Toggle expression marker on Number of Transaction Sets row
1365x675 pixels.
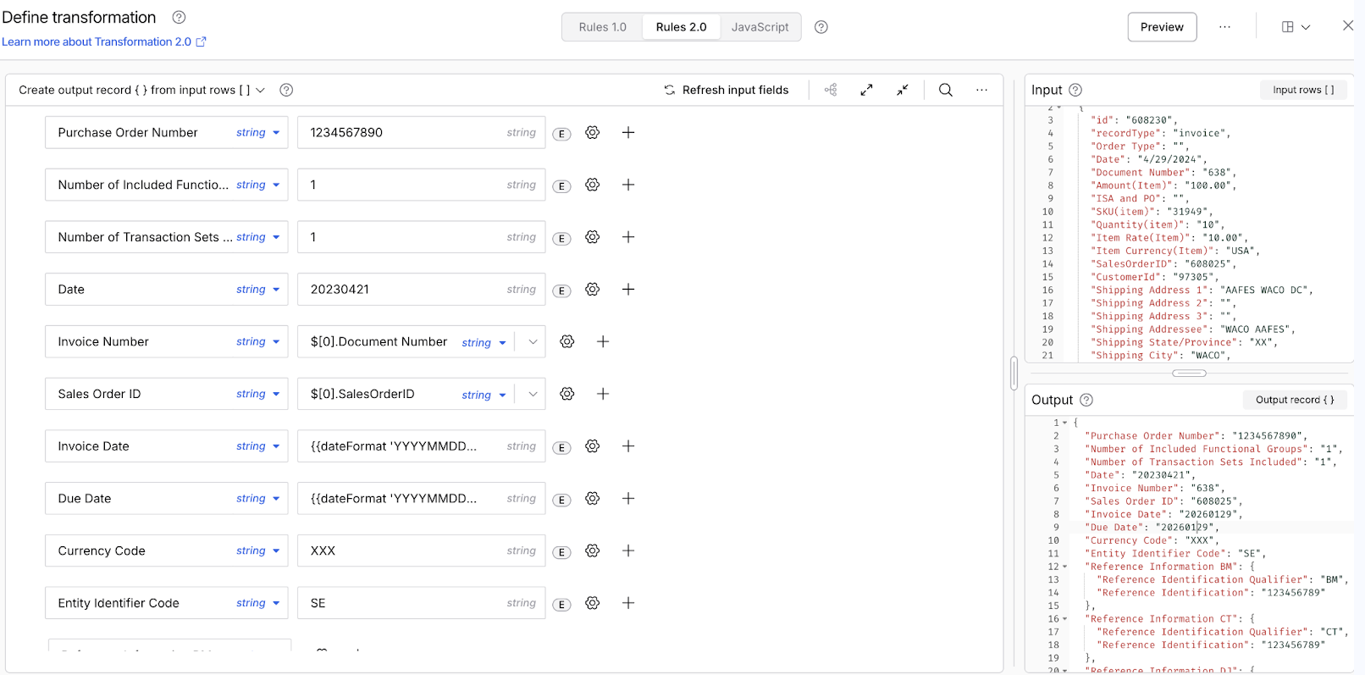pyautogui.click(x=561, y=239)
